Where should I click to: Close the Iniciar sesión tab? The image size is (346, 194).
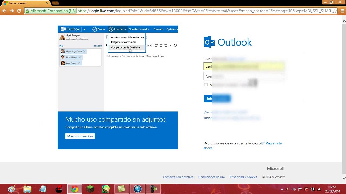click(x=47, y=3)
